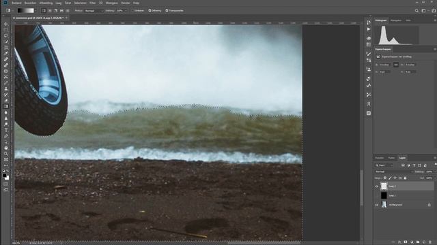Click the canvas vertical scrollbar
Screen dimensions: 437x245
(361, 188)
